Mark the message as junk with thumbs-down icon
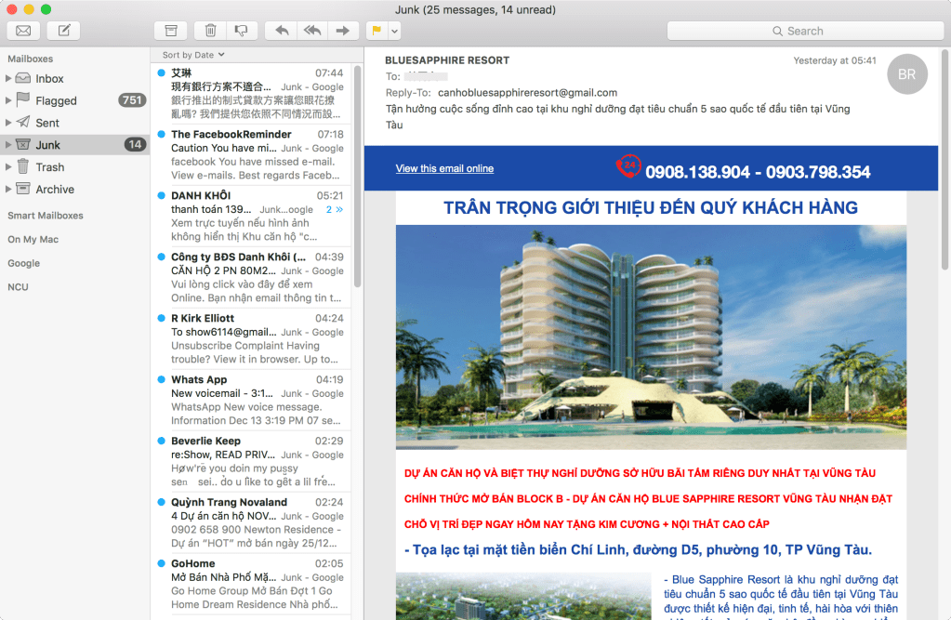This screenshot has height=620, width=951. (242, 30)
